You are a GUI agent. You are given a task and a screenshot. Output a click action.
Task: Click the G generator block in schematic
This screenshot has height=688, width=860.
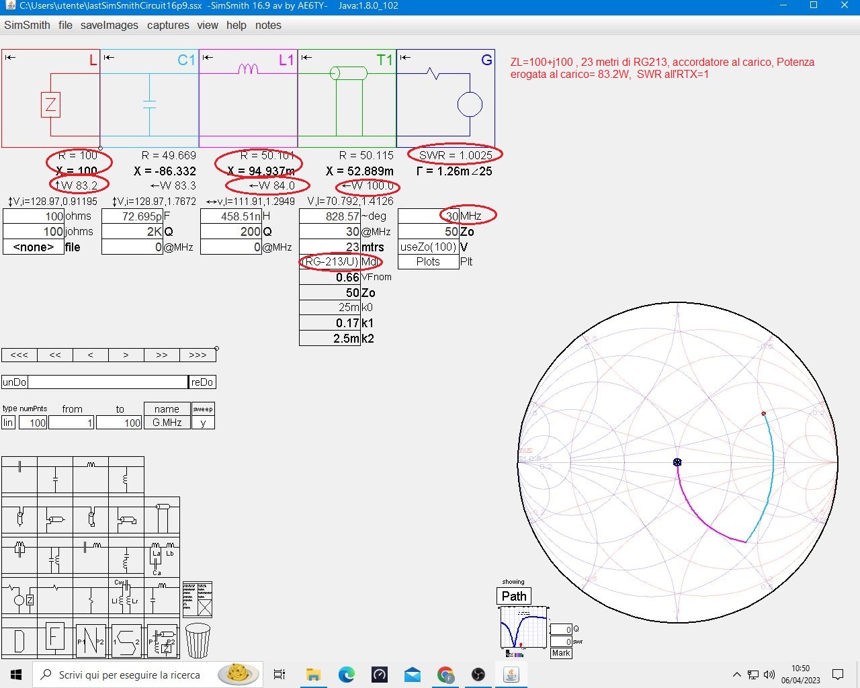tap(446, 98)
